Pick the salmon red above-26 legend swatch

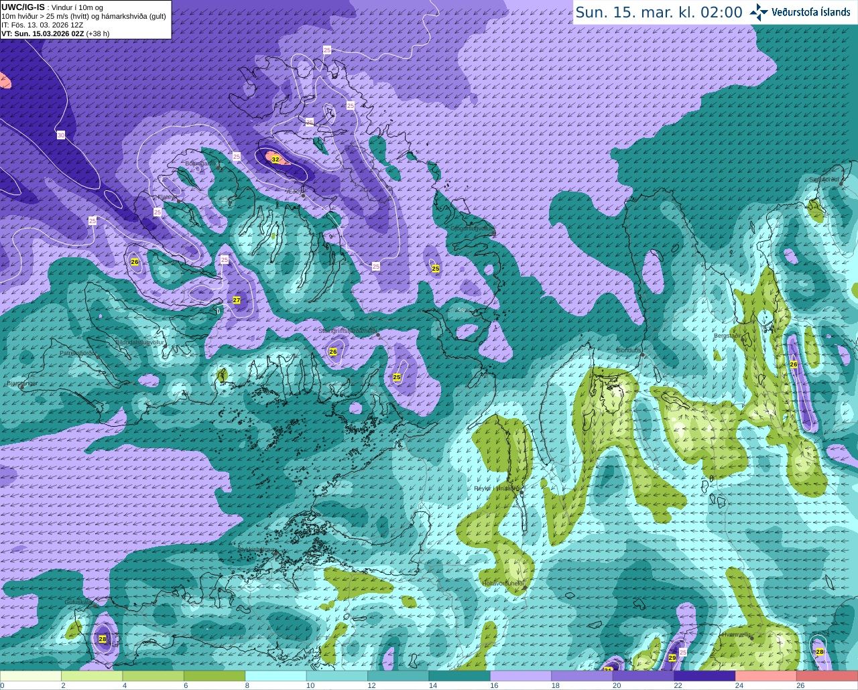click(827, 676)
